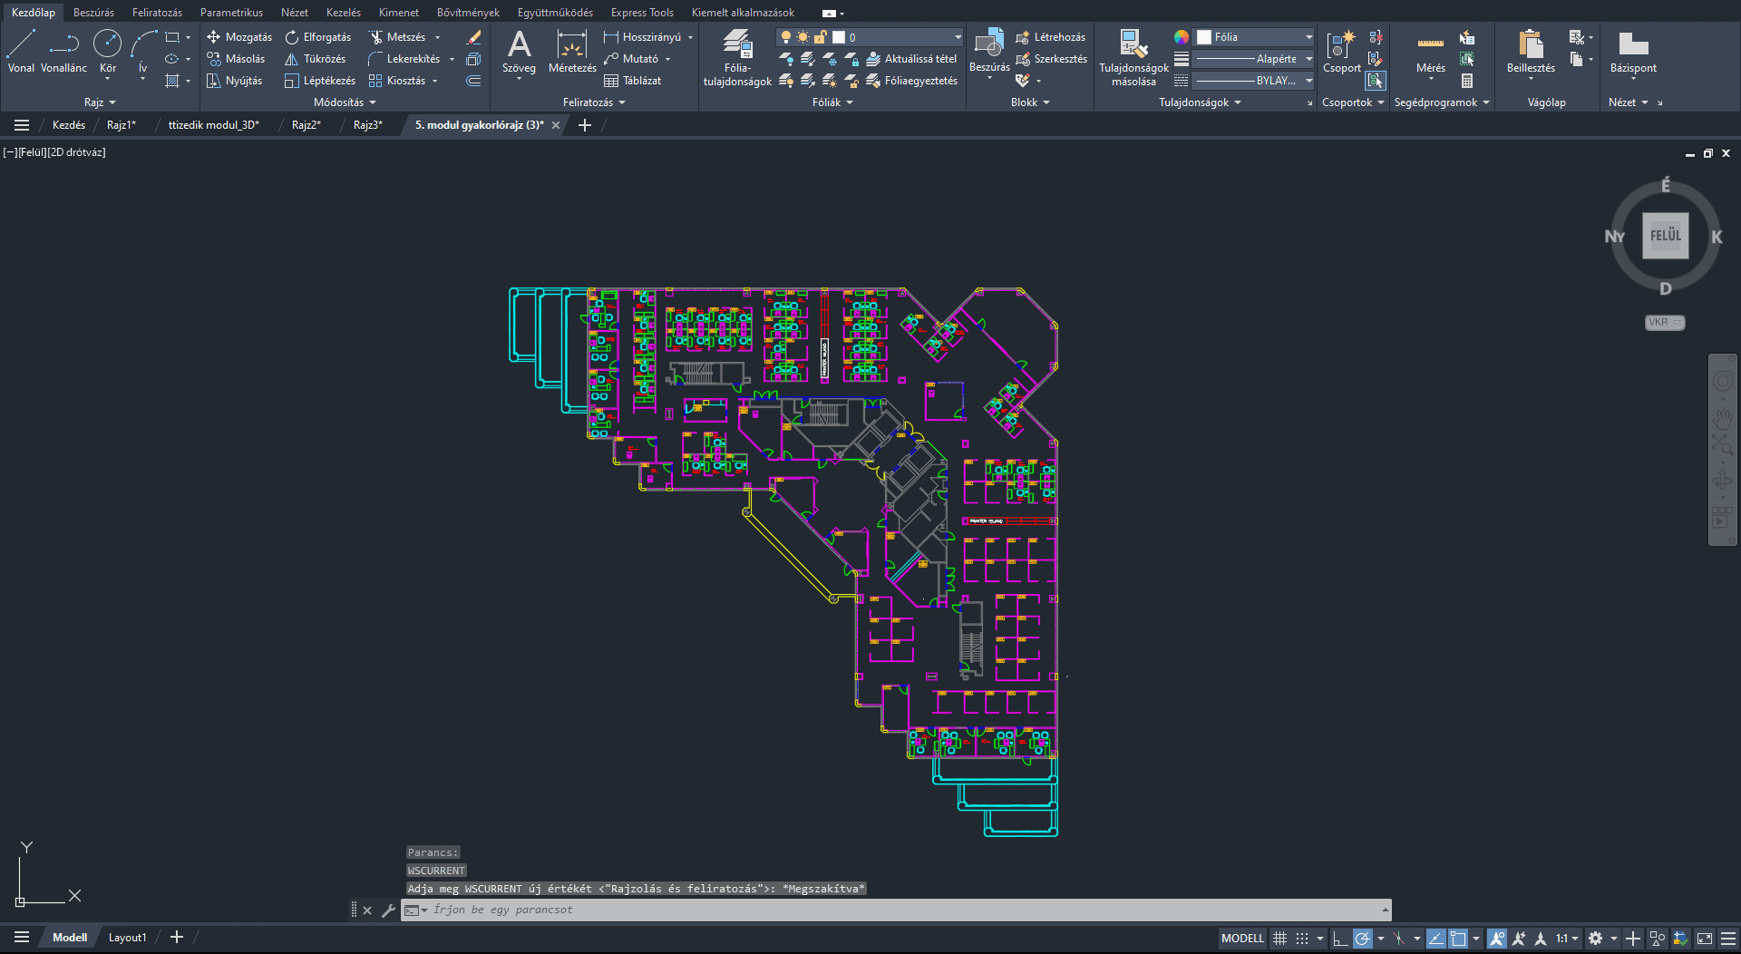Open the Alapérte lineweight dropdown
This screenshot has width=1741, height=954.
click(x=1308, y=59)
